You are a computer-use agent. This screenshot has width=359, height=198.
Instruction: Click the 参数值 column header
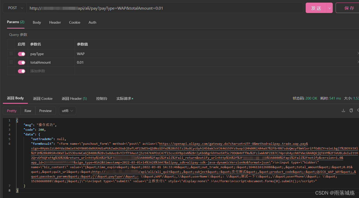pos(82,44)
